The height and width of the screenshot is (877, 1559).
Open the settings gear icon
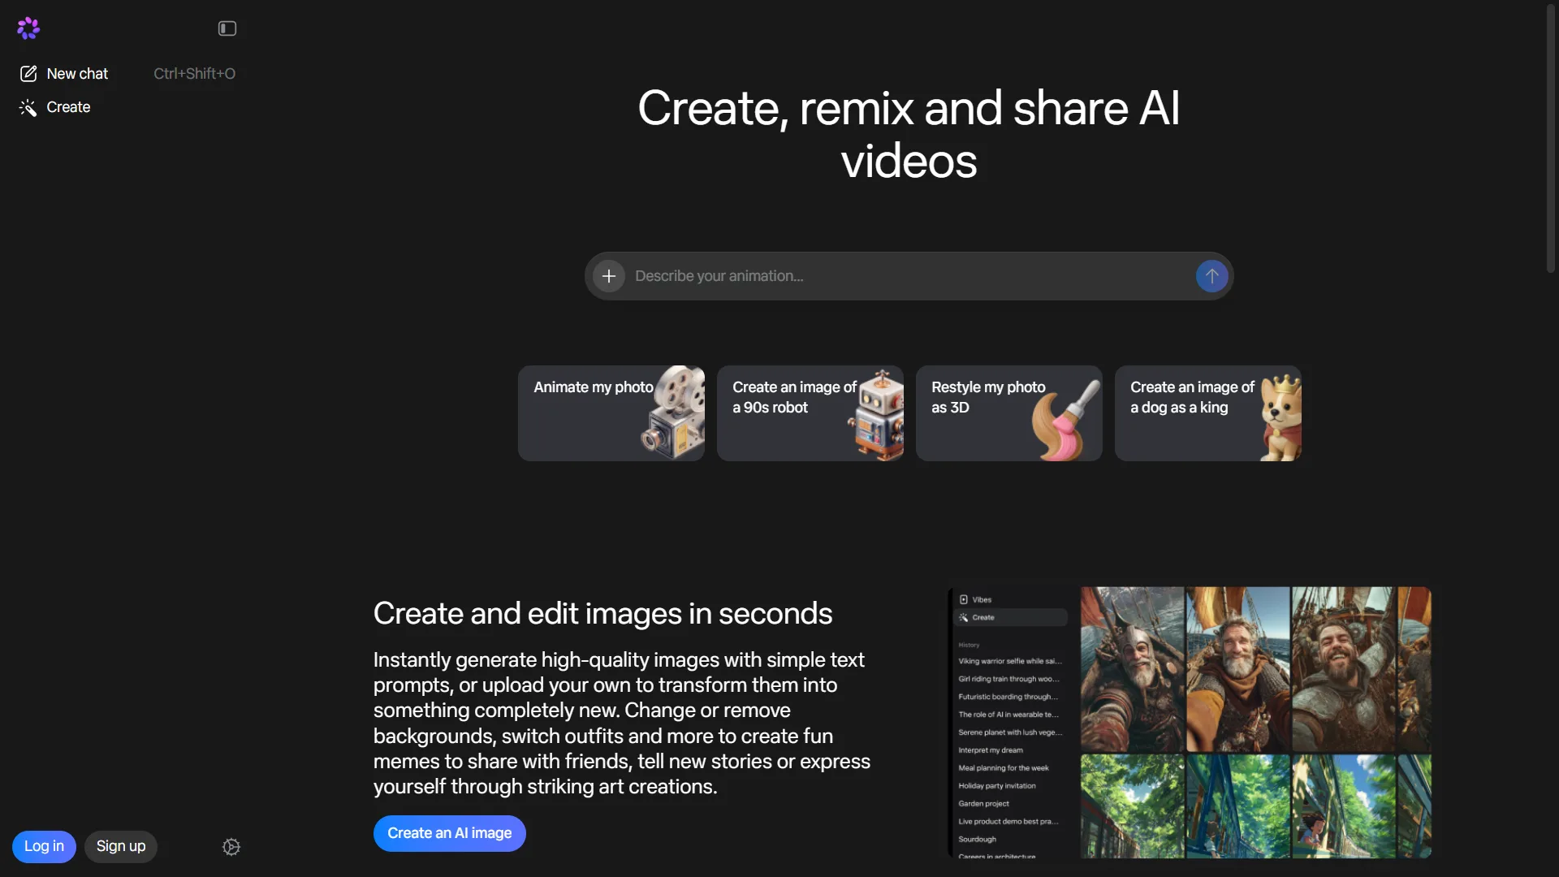(x=231, y=846)
